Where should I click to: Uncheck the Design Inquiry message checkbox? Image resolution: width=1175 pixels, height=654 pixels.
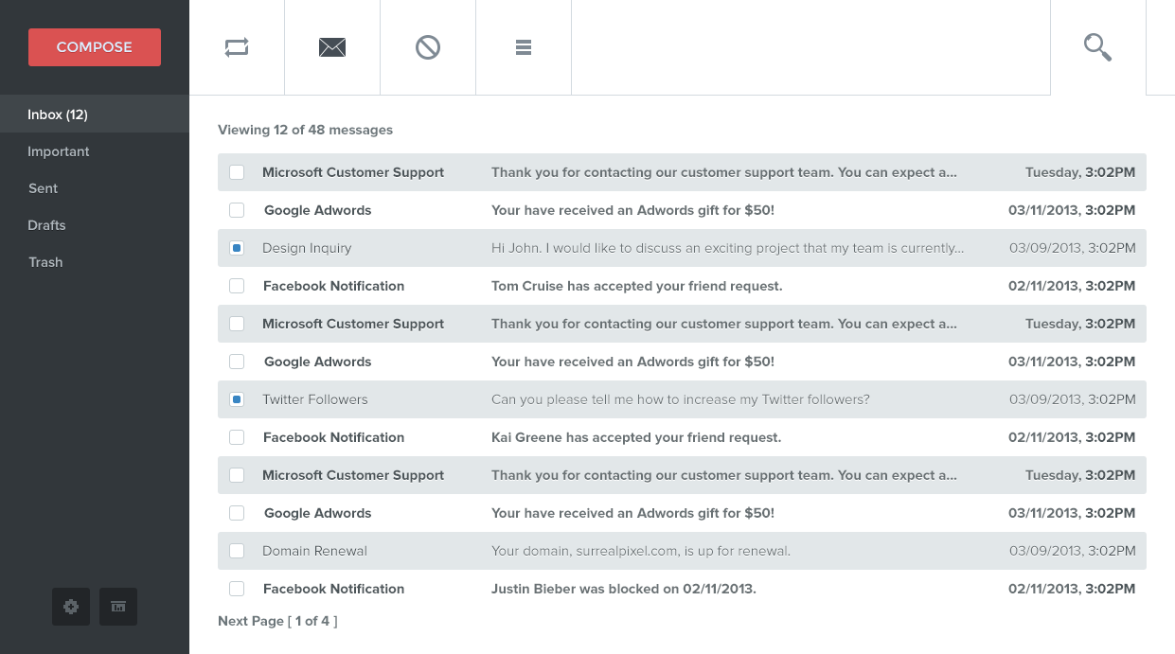pos(237,248)
